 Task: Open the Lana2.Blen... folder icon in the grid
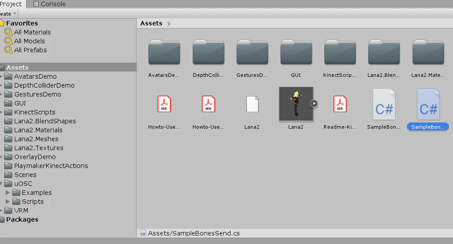click(x=384, y=52)
